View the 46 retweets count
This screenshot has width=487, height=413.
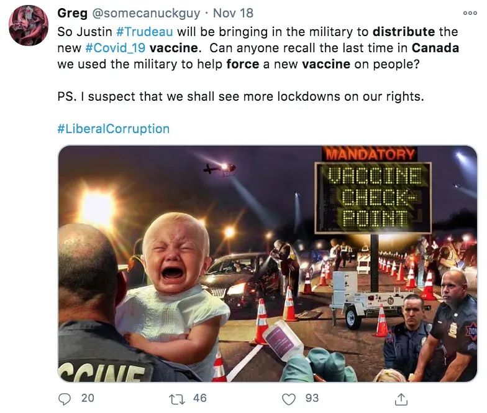[200, 398]
